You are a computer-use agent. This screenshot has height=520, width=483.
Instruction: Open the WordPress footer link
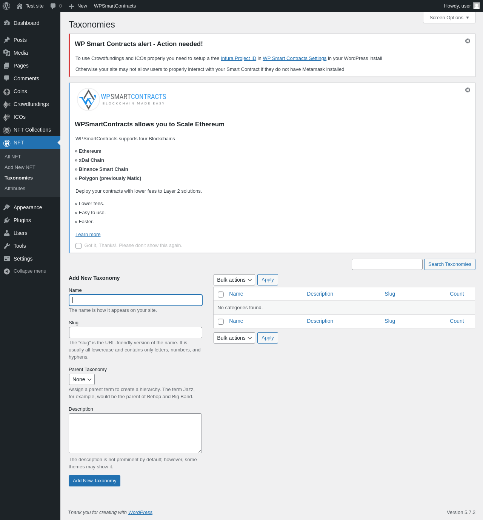[x=140, y=512]
